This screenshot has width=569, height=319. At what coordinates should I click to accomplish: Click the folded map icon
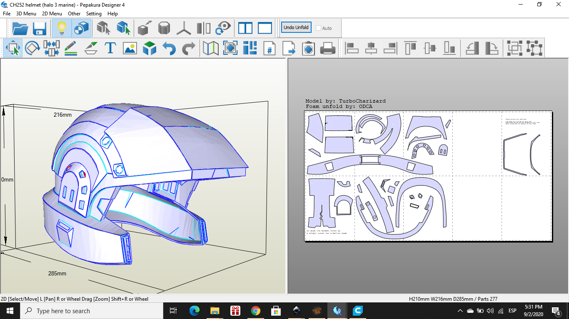click(211, 48)
